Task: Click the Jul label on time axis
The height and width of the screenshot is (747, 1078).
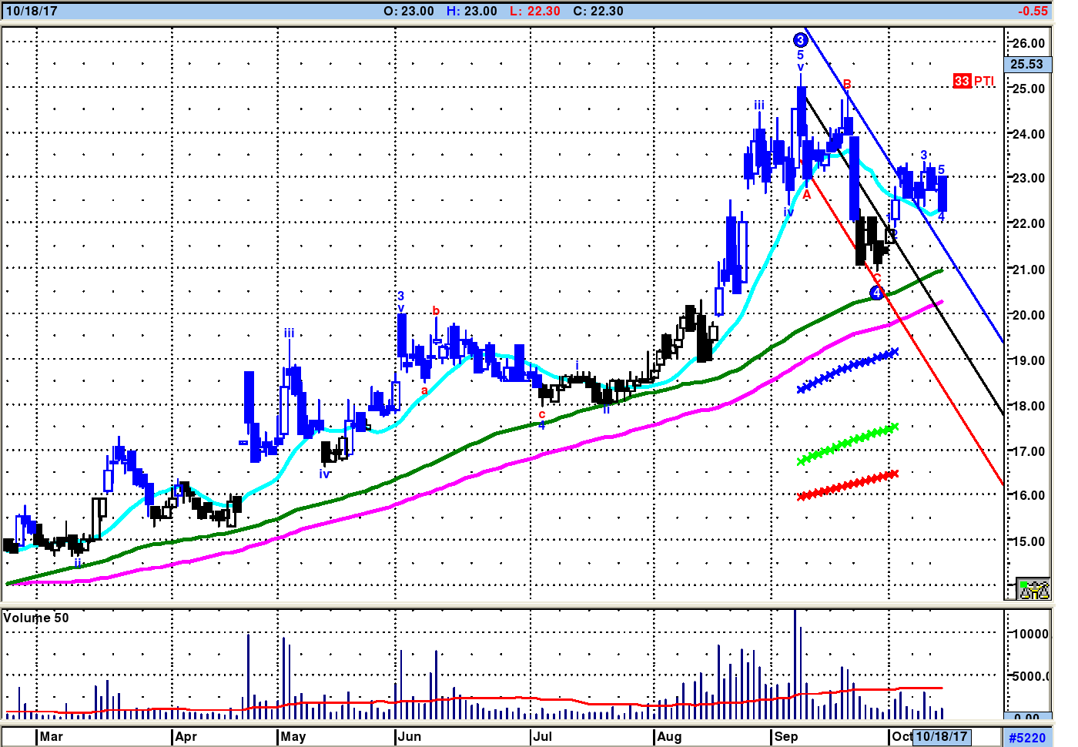Action: click(x=543, y=736)
